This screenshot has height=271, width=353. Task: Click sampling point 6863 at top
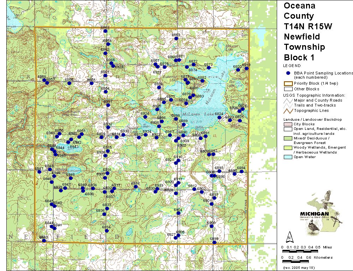(x=105, y=31)
